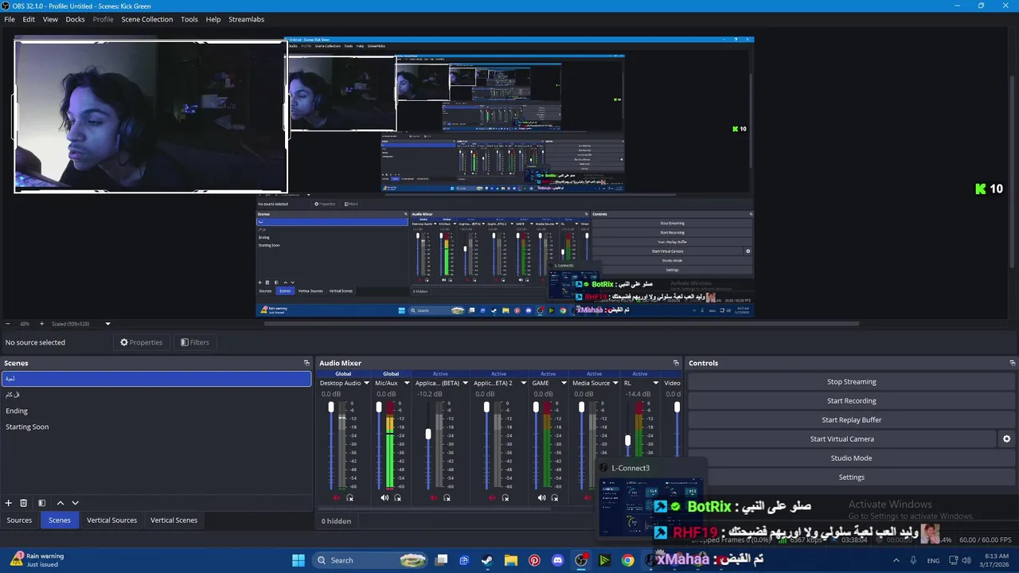Open Task View on taskbar
The height and width of the screenshot is (573, 1019).
[x=442, y=560]
